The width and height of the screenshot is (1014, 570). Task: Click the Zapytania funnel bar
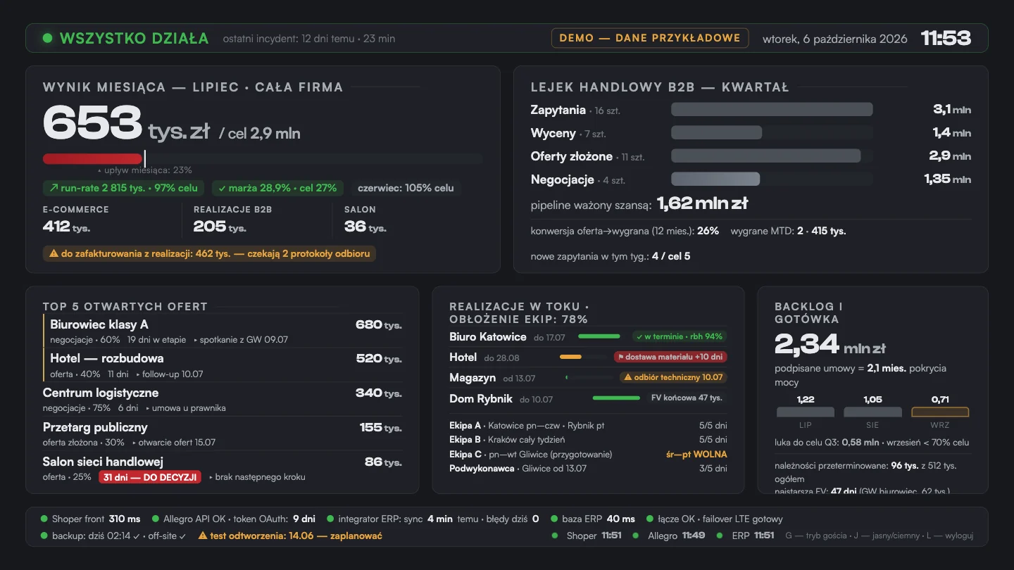(x=772, y=110)
